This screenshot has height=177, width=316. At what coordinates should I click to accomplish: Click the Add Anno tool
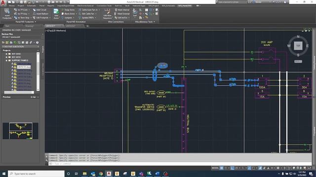[56, 14]
